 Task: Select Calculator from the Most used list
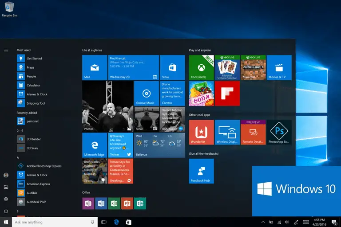point(33,85)
